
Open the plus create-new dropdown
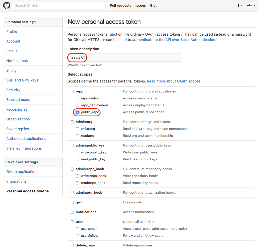[x=239, y=5]
